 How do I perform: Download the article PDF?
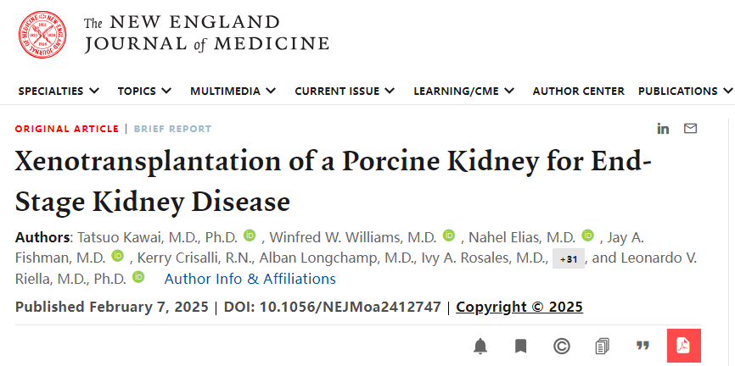click(683, 346)
